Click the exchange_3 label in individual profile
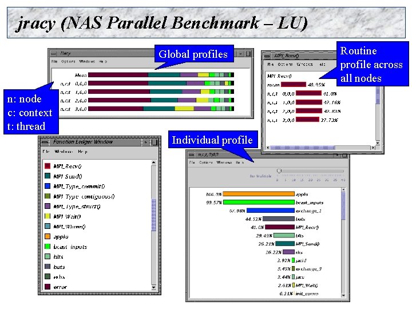Viewport: 412px width, 309px height. pos(309,269)
